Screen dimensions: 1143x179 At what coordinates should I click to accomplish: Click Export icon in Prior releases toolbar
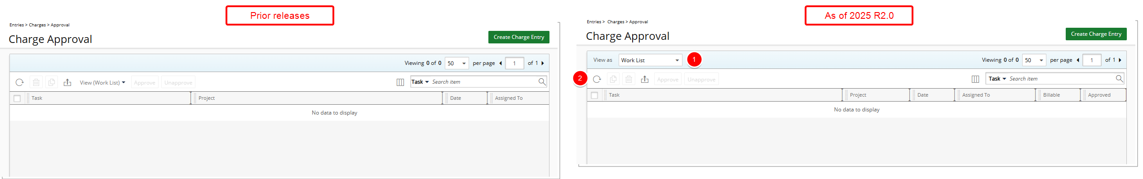[67, 82]
